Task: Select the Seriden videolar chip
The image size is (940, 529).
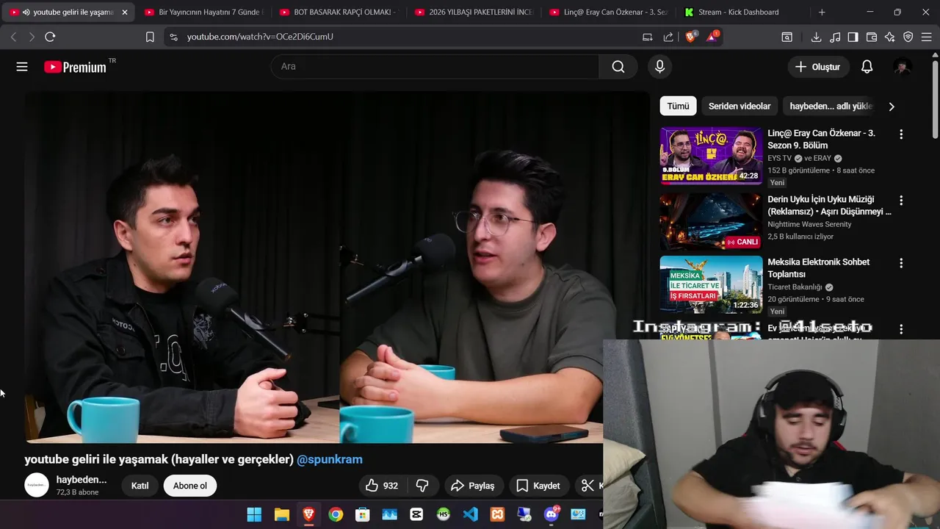Action: point(740,107)
